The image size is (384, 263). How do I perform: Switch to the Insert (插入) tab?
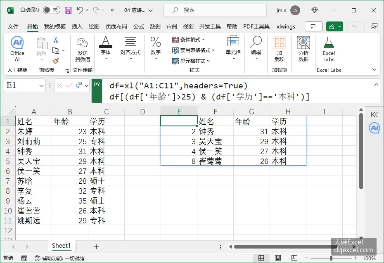click(77, 26)
